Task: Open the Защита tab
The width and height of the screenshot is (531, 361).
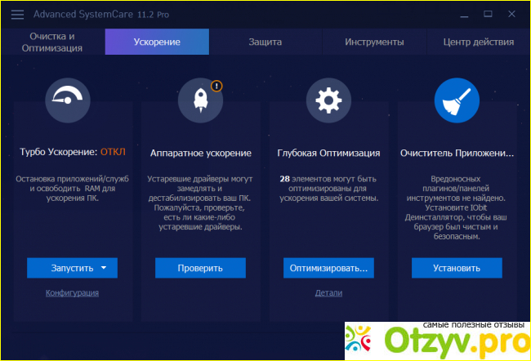Action: point(265,42)
